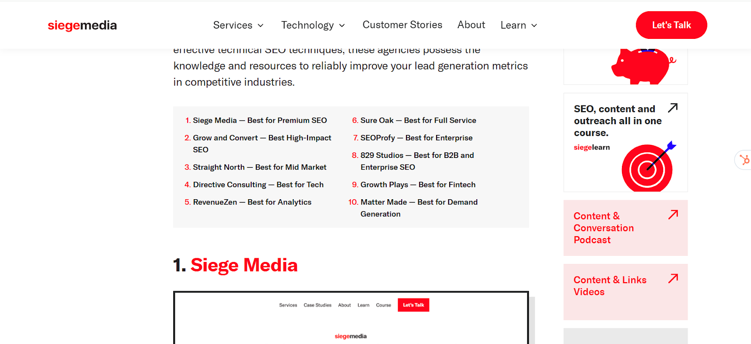Click Services label in header navigation

pos(233,25)
